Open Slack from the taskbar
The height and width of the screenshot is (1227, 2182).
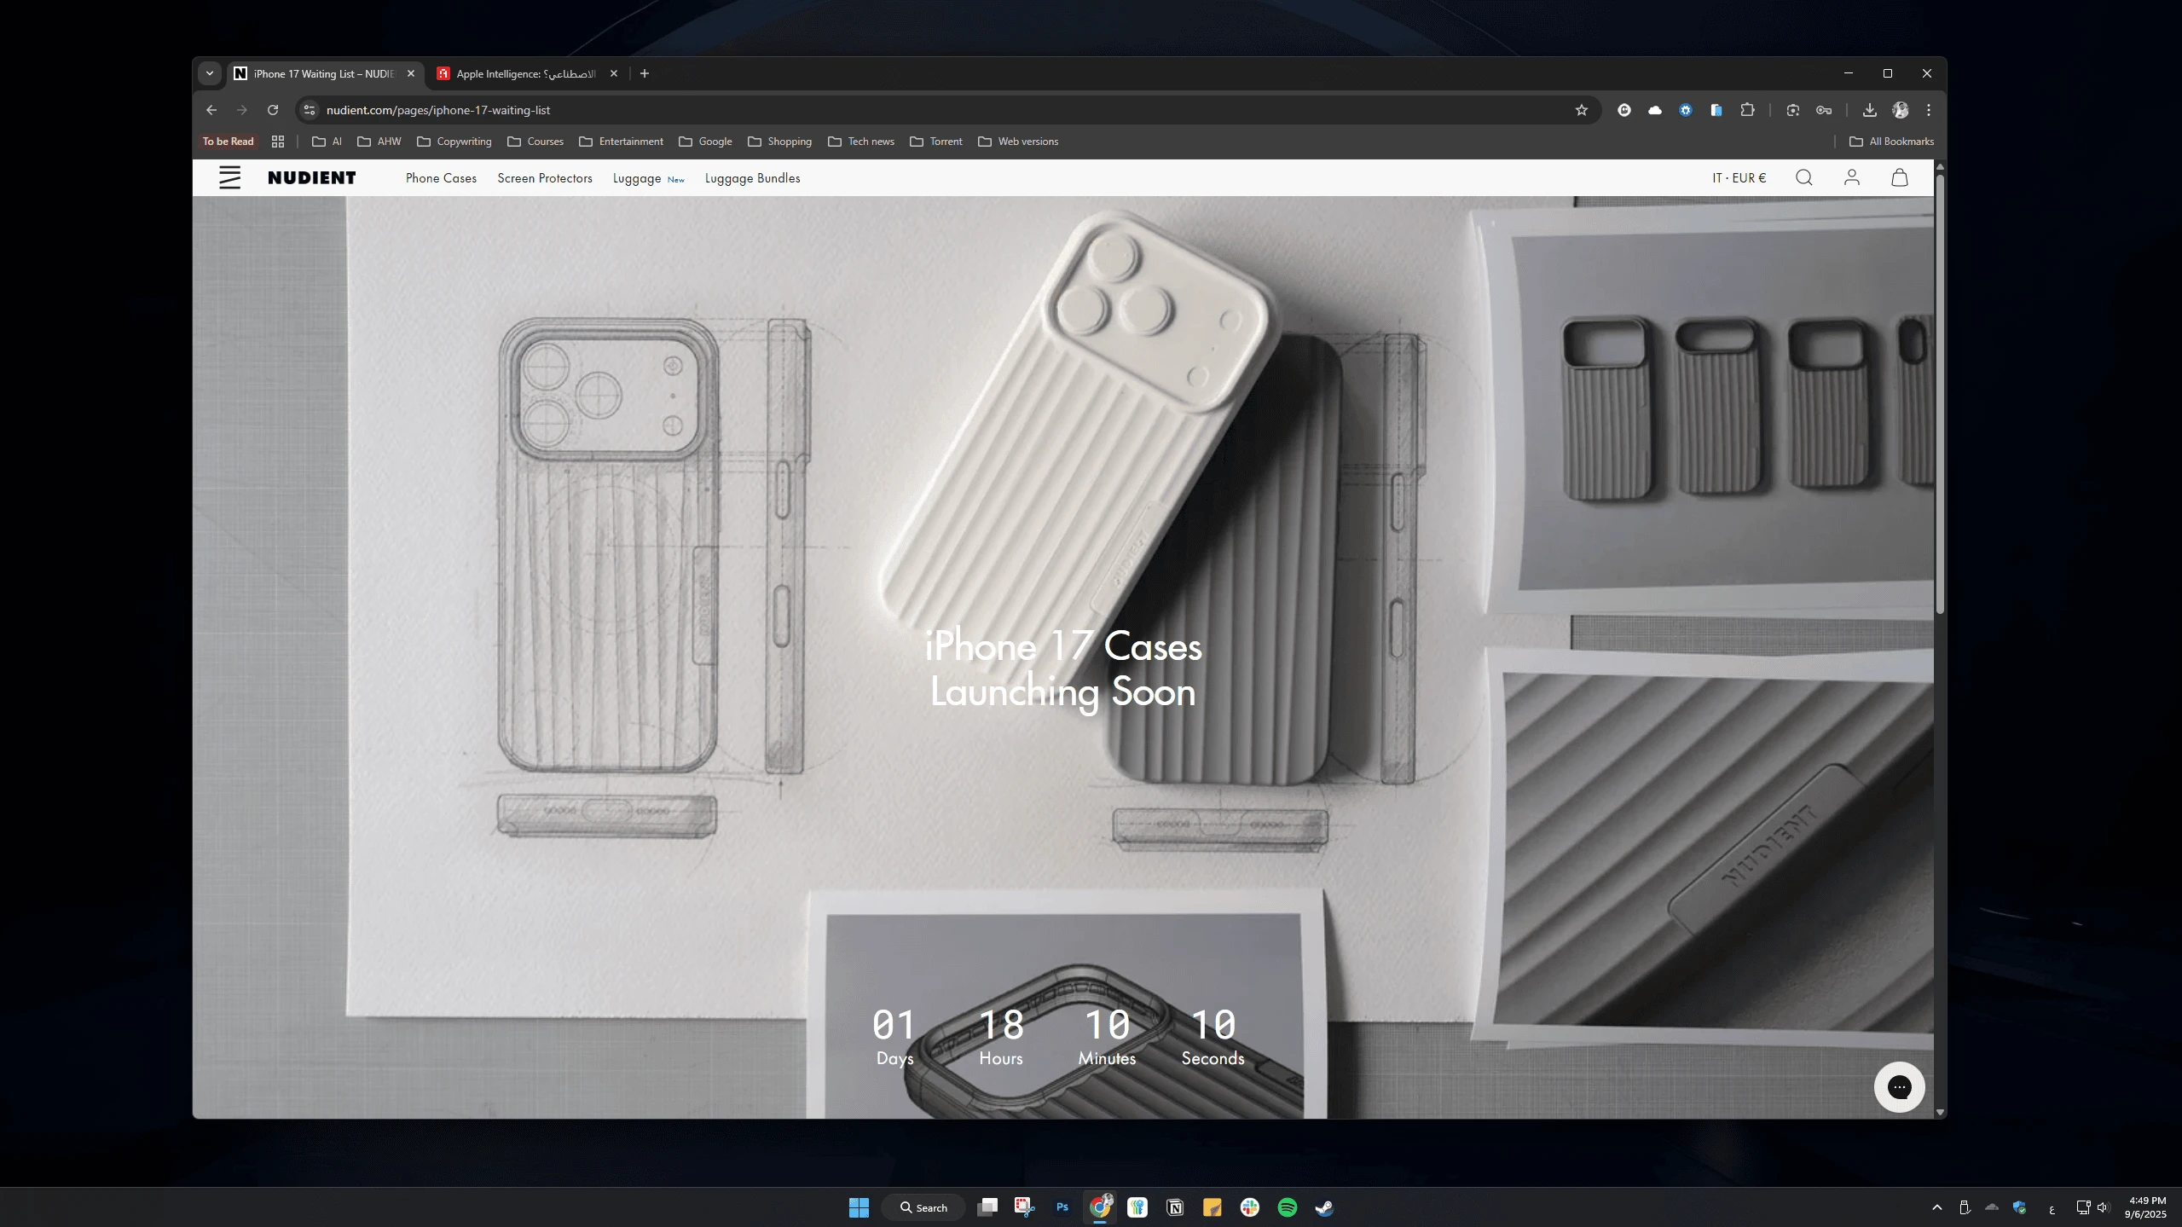[1249, 1207]
